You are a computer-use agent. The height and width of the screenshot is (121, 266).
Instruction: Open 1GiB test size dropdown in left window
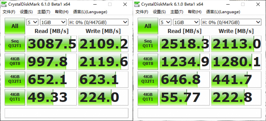pyautogui.click(x=53, y=22)
